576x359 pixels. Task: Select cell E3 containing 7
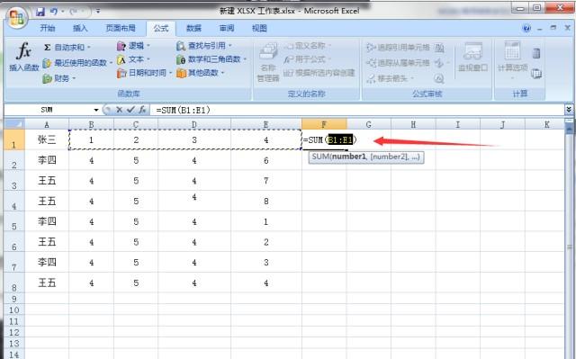266,181
